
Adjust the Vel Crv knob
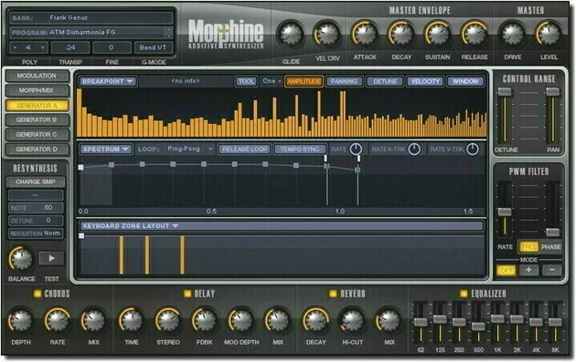pyautogui.click(x=327, y=34)
